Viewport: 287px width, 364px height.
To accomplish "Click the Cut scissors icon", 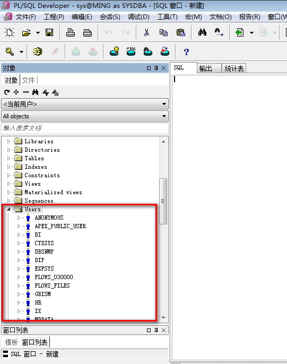I will tap(146, 32).
